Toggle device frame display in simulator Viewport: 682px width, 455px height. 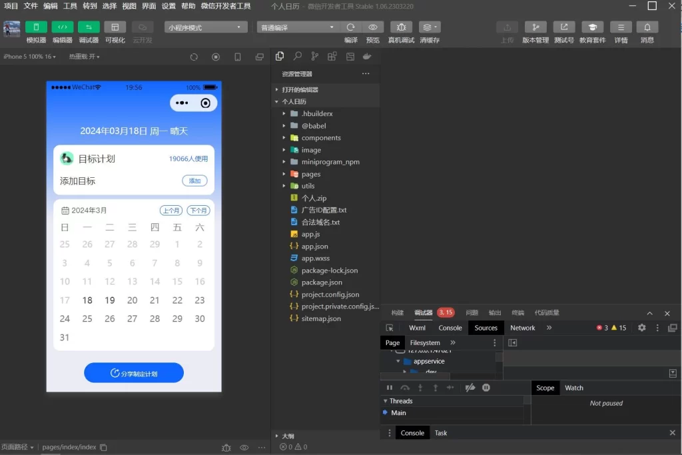pyautogui.click(x=238, y=57)
